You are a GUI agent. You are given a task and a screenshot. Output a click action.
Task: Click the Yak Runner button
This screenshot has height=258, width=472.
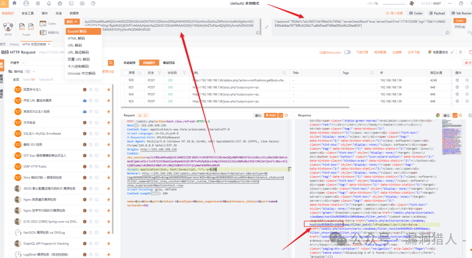click(x=461, y=13)
